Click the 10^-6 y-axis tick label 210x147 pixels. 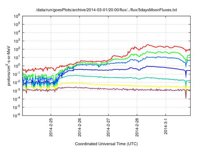(17, 115)
